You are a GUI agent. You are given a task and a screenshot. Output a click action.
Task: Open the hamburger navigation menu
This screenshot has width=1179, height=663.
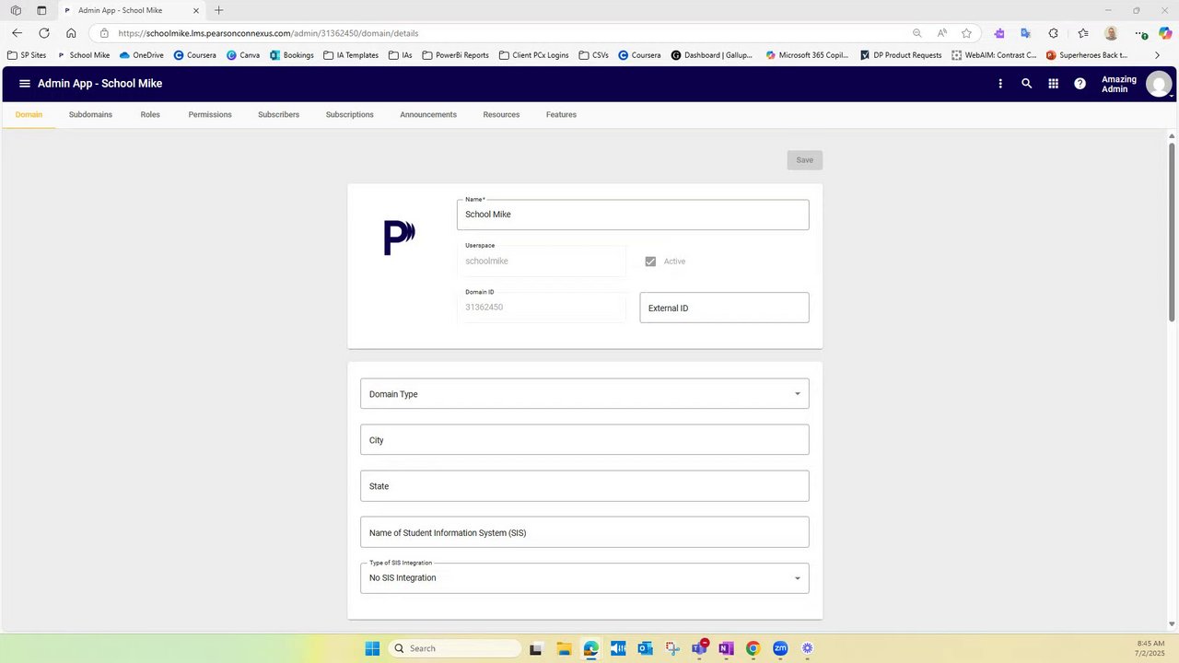coord(25,84)
